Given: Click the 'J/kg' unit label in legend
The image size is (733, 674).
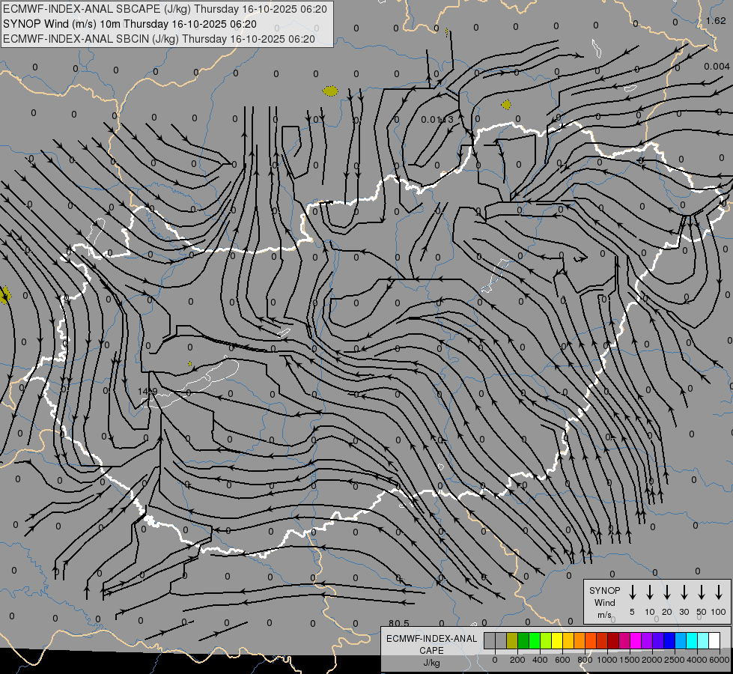Looking at the screenshot, I should pos(431,663).
